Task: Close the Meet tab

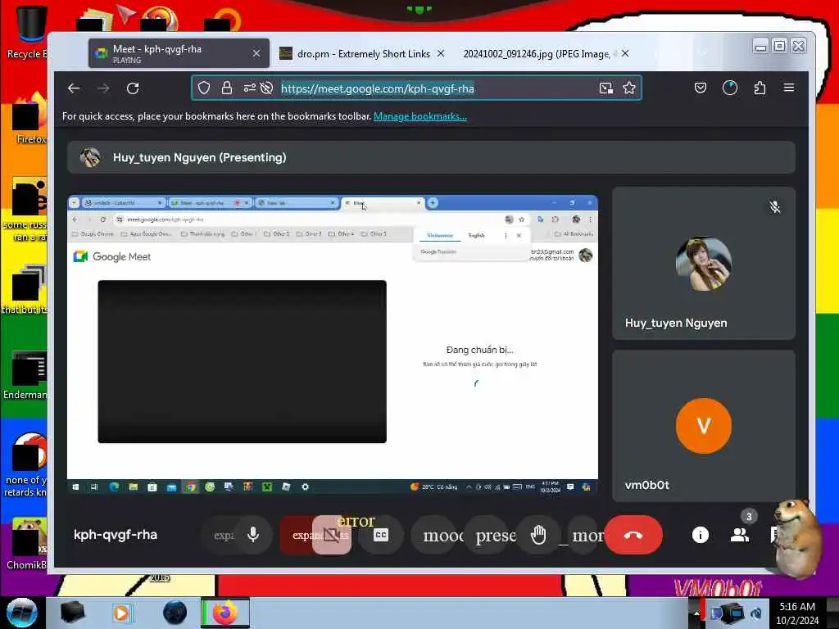Action: [x=256, y=53]
